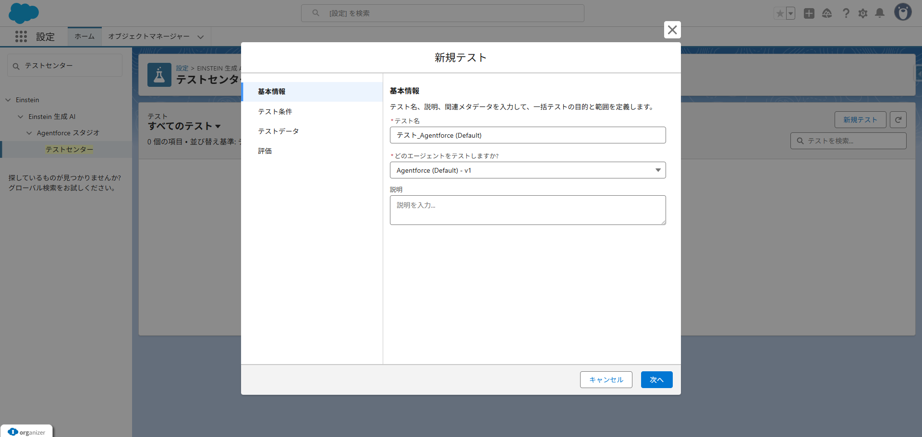The height and width of the screenshot is (437, 922).
Task: Click the Salesforce cloud logo
Action: pos(24,13)
